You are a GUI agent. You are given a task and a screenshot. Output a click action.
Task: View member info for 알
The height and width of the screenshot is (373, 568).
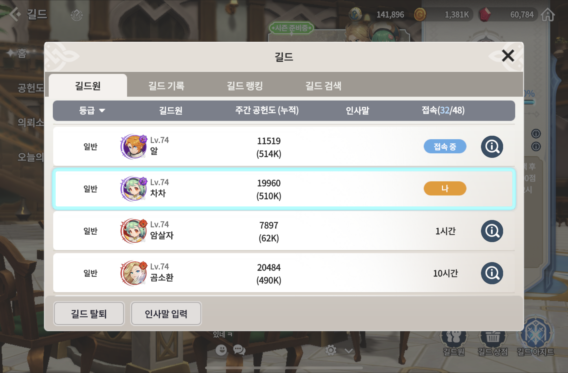coord(492,147)
